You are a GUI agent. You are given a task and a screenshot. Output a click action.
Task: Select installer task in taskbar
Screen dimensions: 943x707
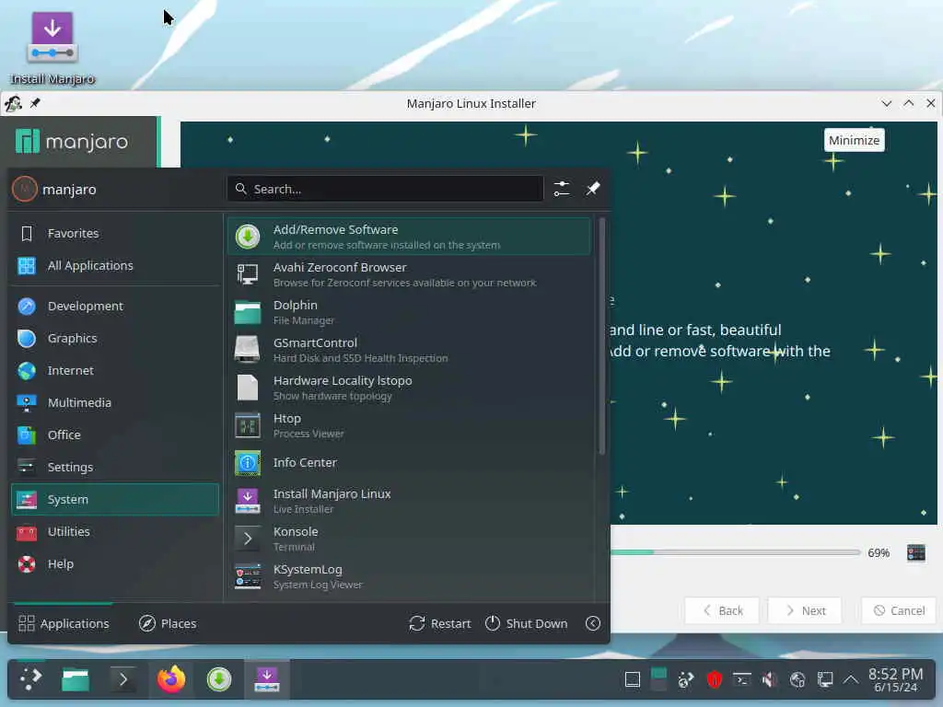tap(266, 679)
